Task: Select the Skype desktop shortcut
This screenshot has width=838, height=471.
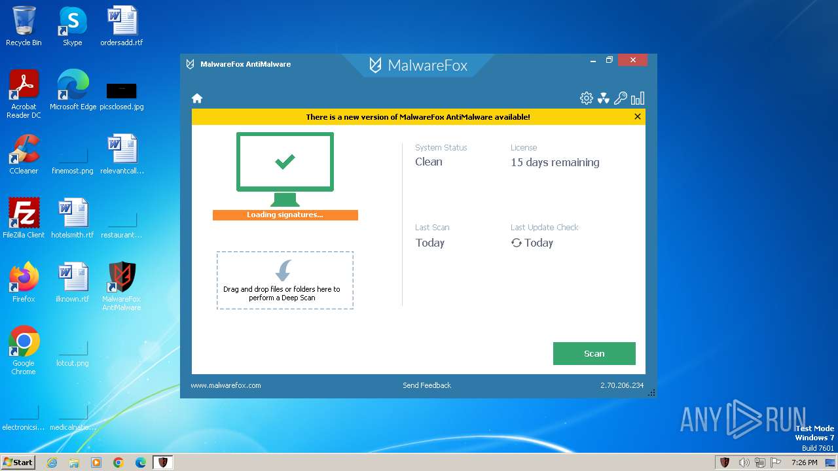Action: click(x=73, y=26)
